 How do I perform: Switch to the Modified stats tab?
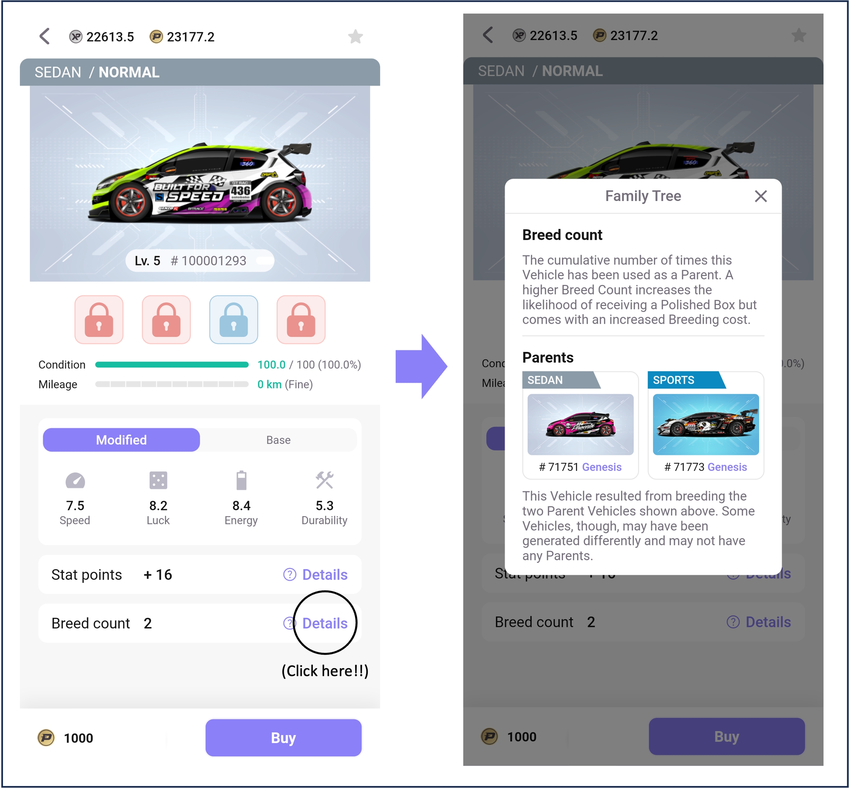121,440
